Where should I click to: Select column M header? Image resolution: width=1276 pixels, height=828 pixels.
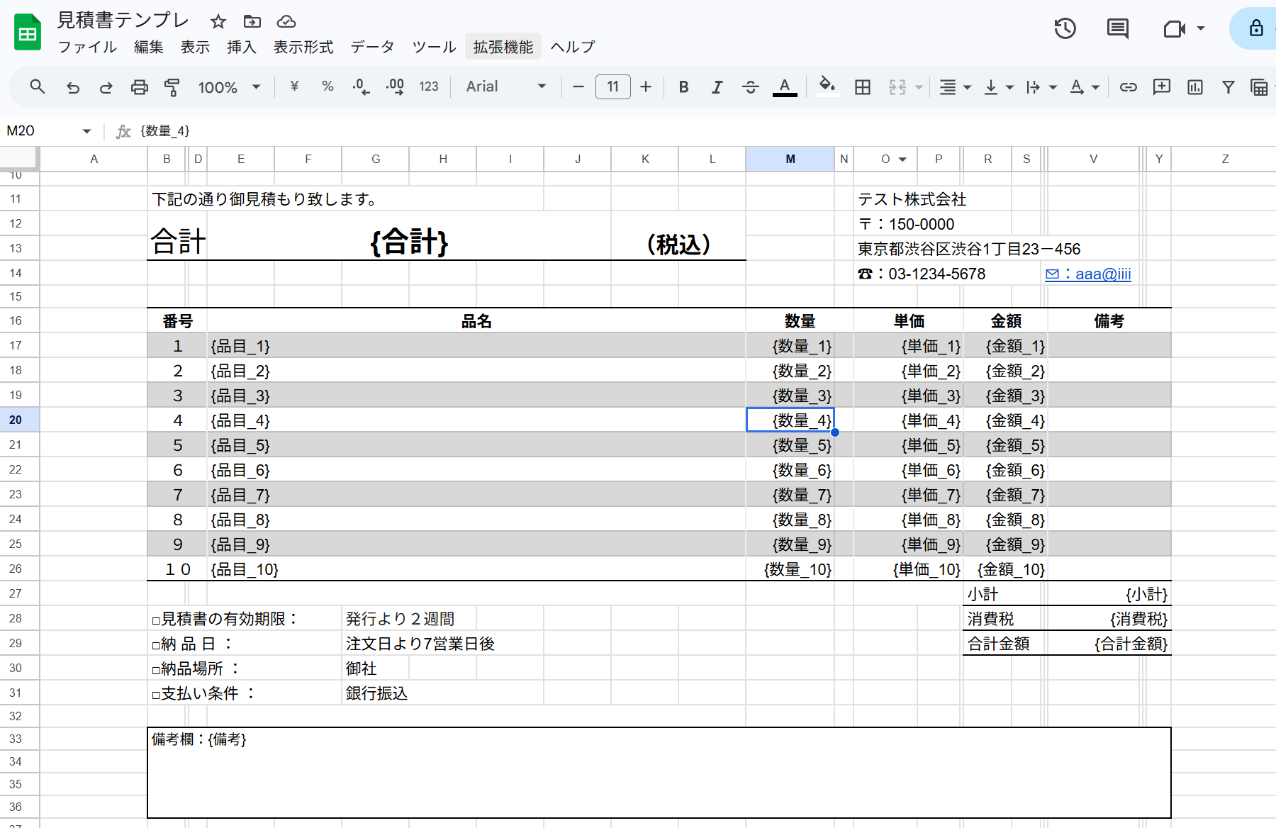point(790,160)
